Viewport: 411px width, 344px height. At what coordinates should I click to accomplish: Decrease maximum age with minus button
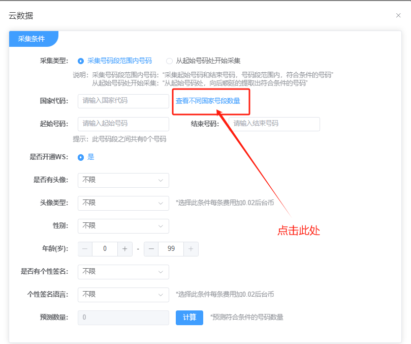(x=151, y=249)
